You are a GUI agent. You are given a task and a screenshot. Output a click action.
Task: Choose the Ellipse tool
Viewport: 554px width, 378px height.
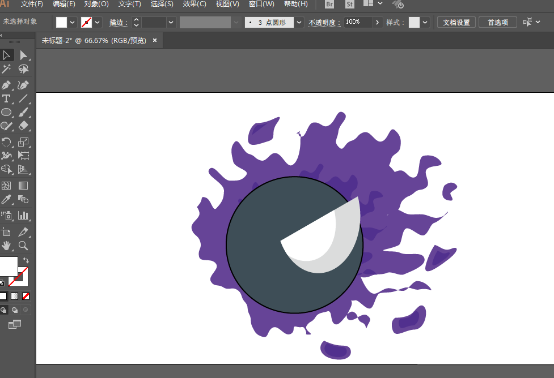(x=6, y=113)
